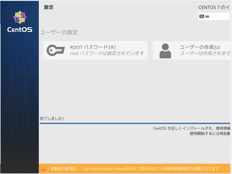Click the orange EULA notice message
This screenshot has height=174, width=232.
coord(135,169)
